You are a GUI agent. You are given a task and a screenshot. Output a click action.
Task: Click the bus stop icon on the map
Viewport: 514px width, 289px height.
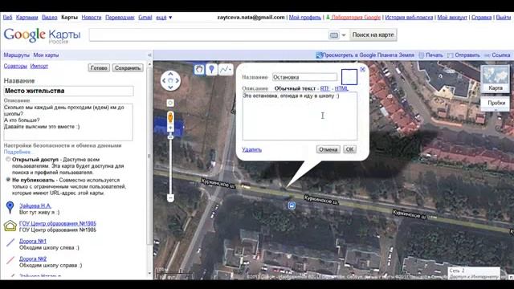pos(292,206)
